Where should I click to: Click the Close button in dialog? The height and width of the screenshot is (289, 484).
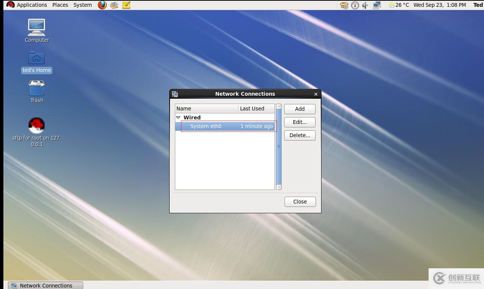point(300,202)
